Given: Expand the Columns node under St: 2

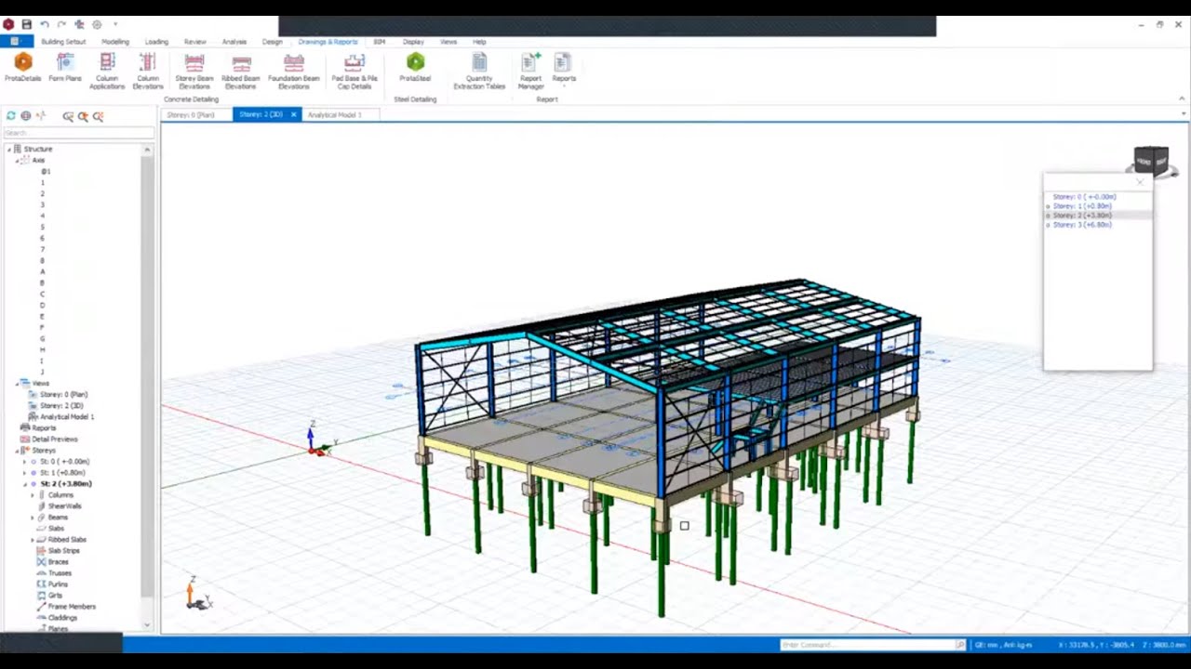Looking at the screenshot, I should [33, 495].
